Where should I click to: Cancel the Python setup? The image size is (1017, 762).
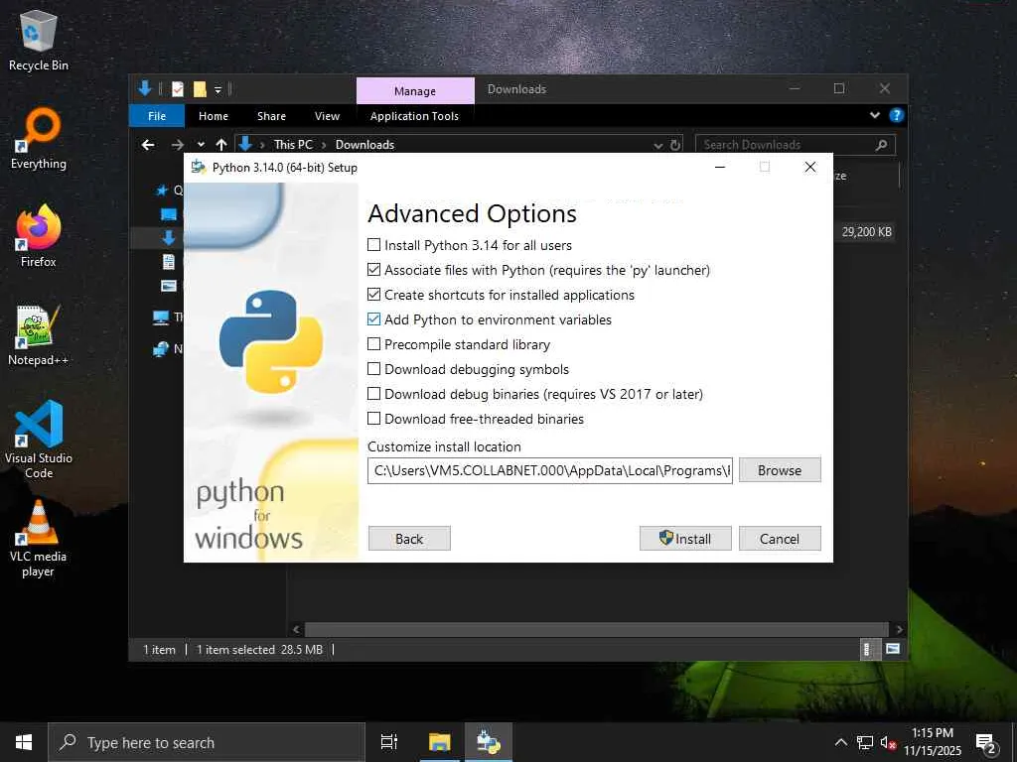click(x=780, y=539)
